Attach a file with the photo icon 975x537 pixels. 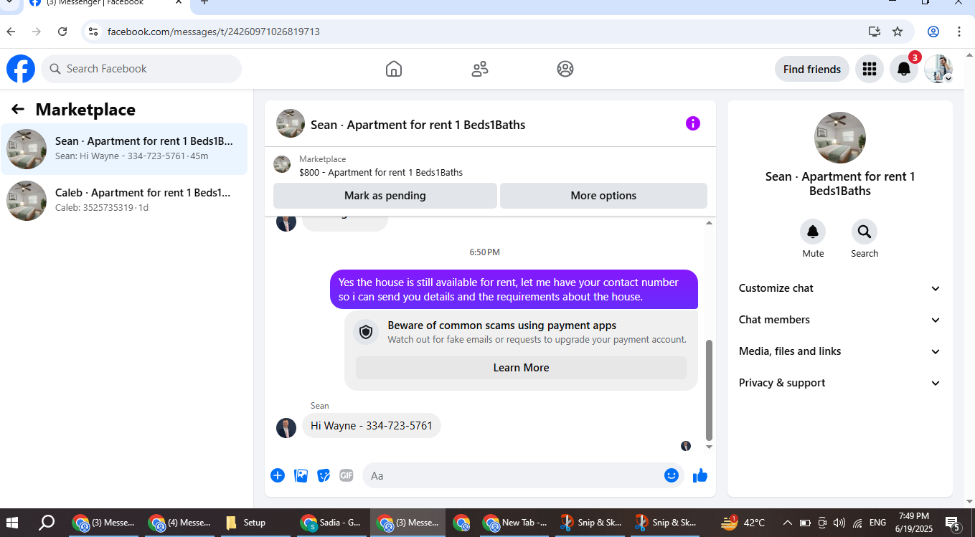click(x=301, y=475)
